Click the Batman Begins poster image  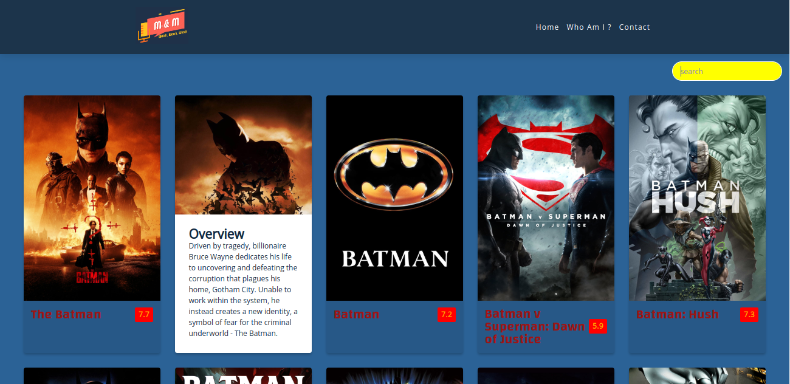(243, 155)
